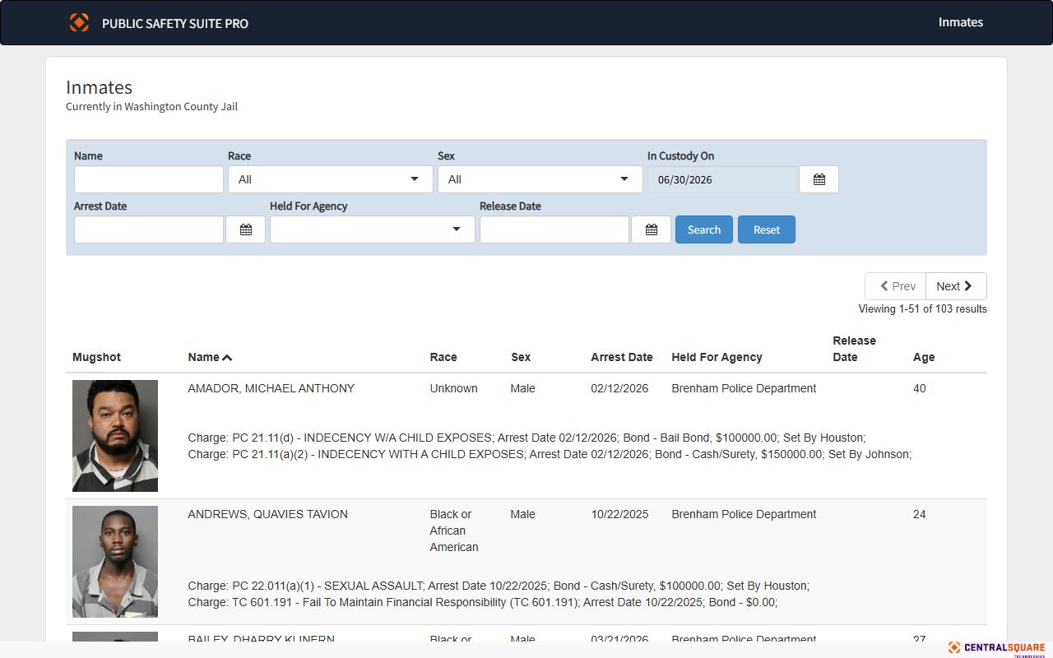Viewport: 1053px width, 658px height.
Task: Click the SEXUAL ASSAULT charge line
Action: coord(499,586)
